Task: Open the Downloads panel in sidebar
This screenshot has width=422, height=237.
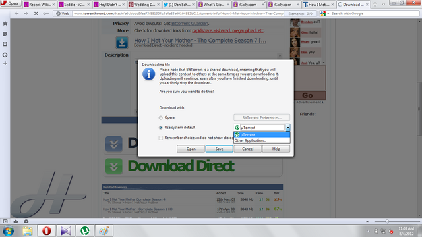Action: pos(5,44)
